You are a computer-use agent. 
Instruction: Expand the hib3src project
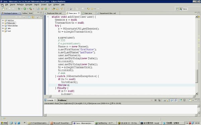pos(3,20)
